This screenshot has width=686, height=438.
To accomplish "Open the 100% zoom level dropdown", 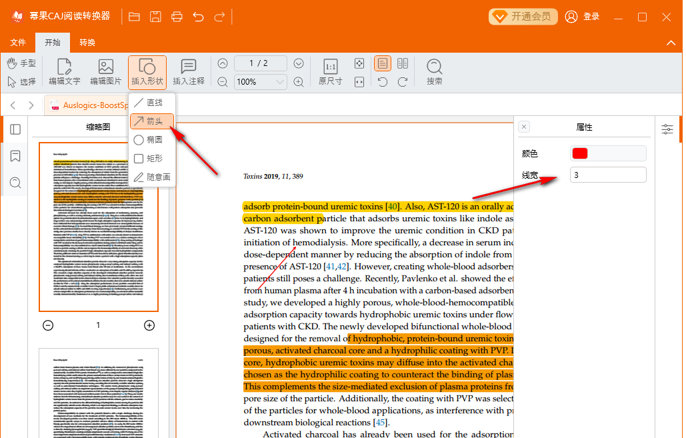I will pos(280,82).
